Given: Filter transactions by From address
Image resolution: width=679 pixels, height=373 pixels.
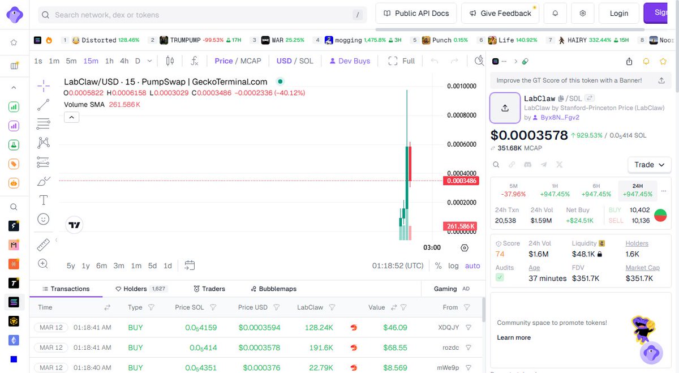Looking at the screenshot, I should click(x=467, y=307).
